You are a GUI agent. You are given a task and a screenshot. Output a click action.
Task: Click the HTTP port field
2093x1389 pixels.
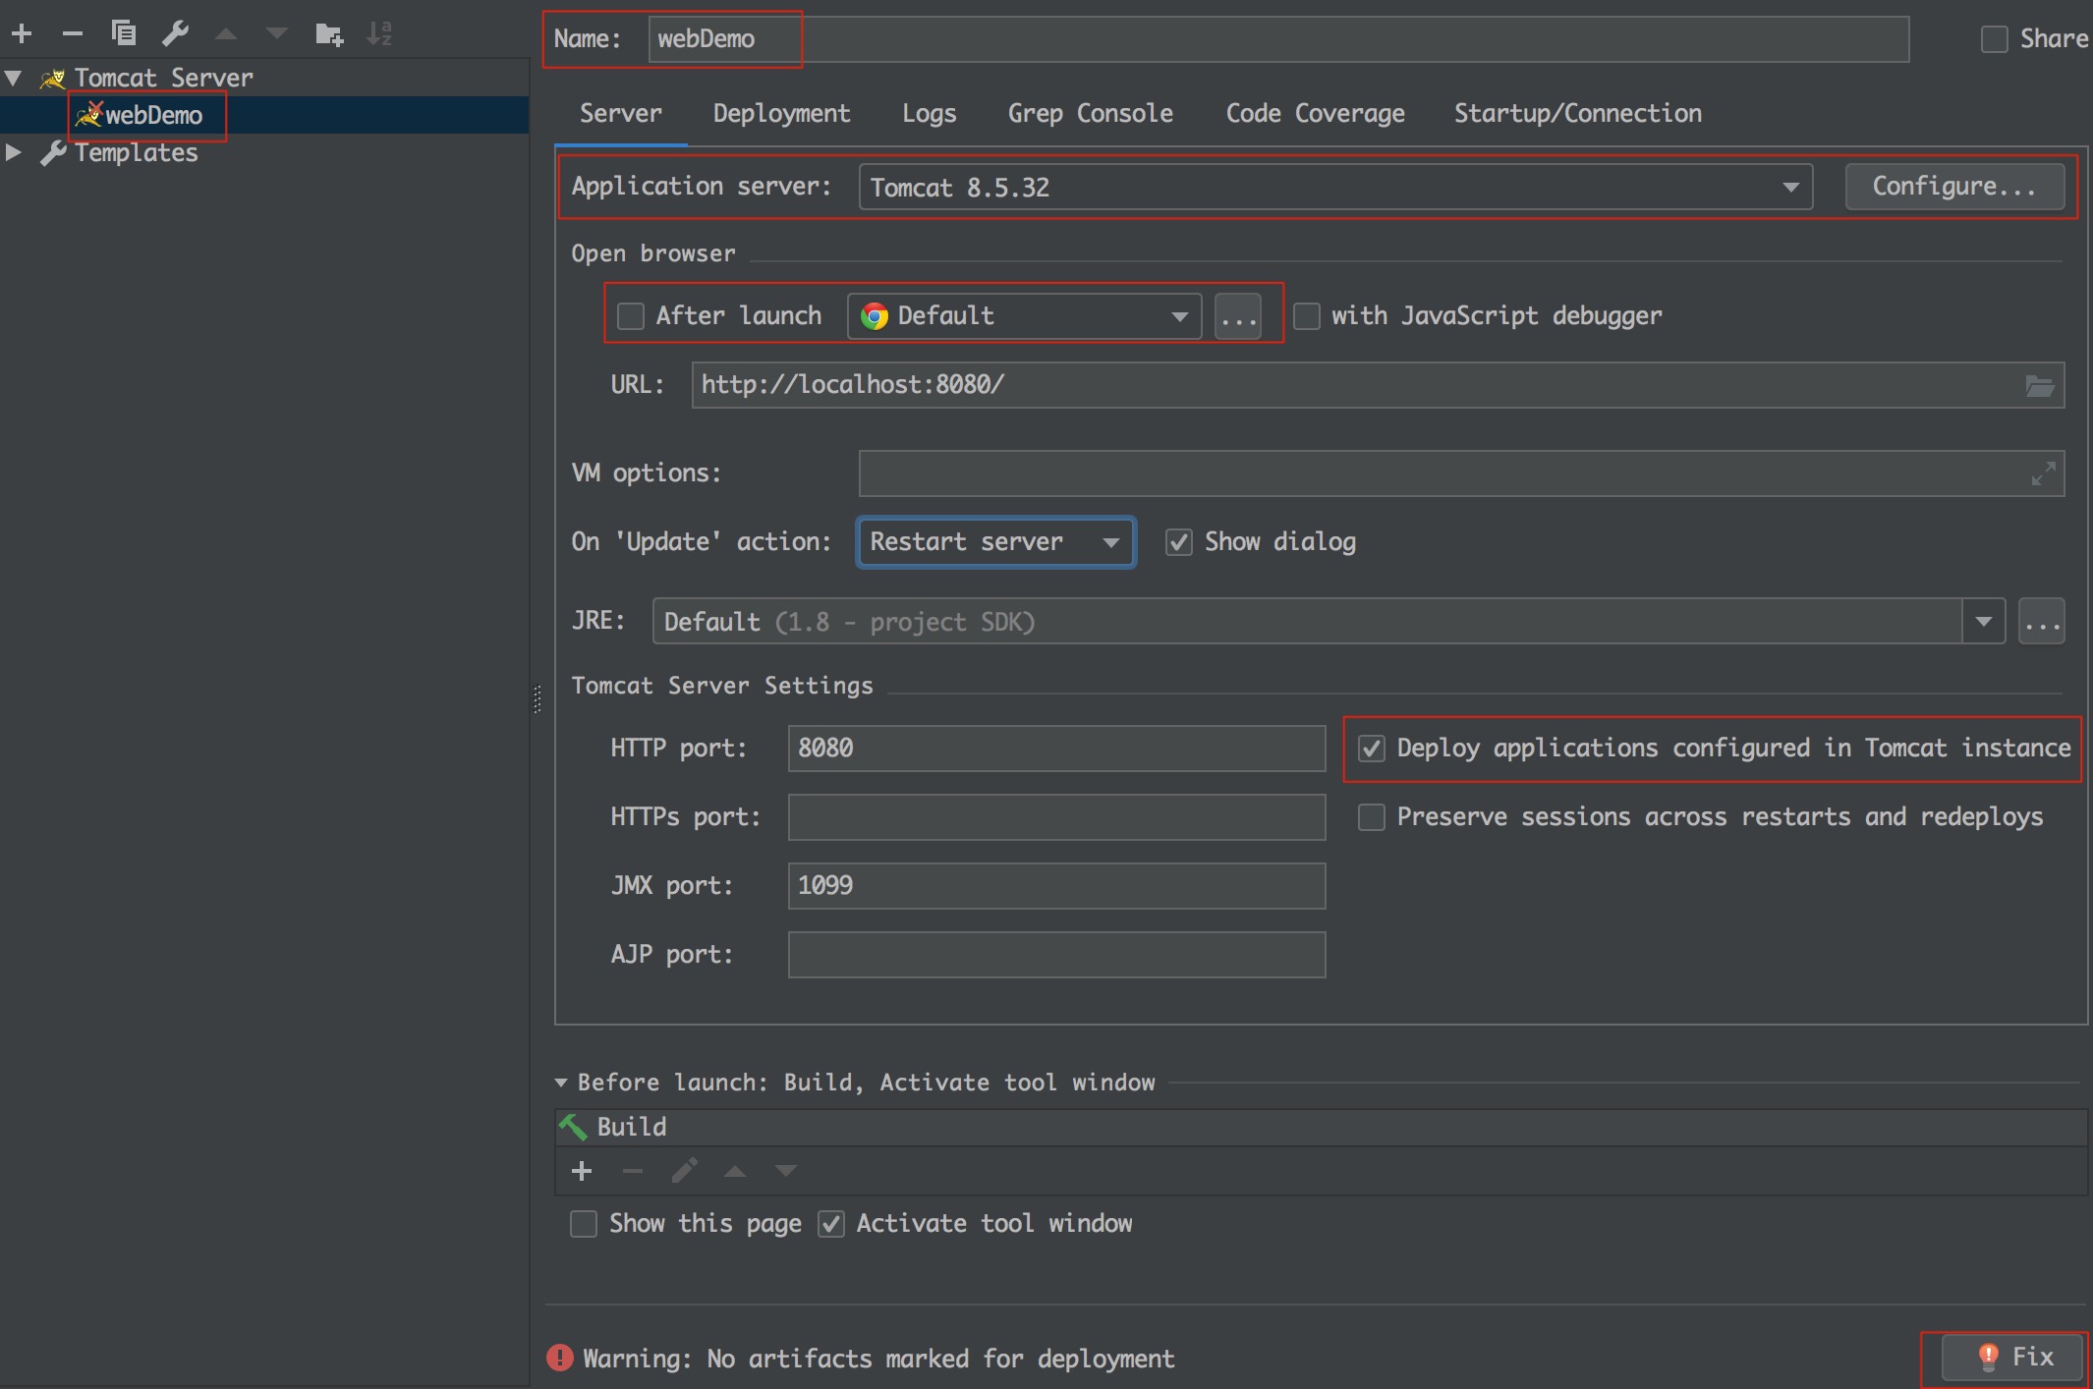tap(1056, 749)
